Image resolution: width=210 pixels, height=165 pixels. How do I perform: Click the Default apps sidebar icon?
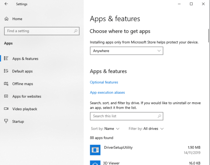click(6, 71)
